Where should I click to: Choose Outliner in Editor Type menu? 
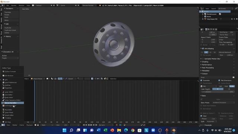(12, 85)
